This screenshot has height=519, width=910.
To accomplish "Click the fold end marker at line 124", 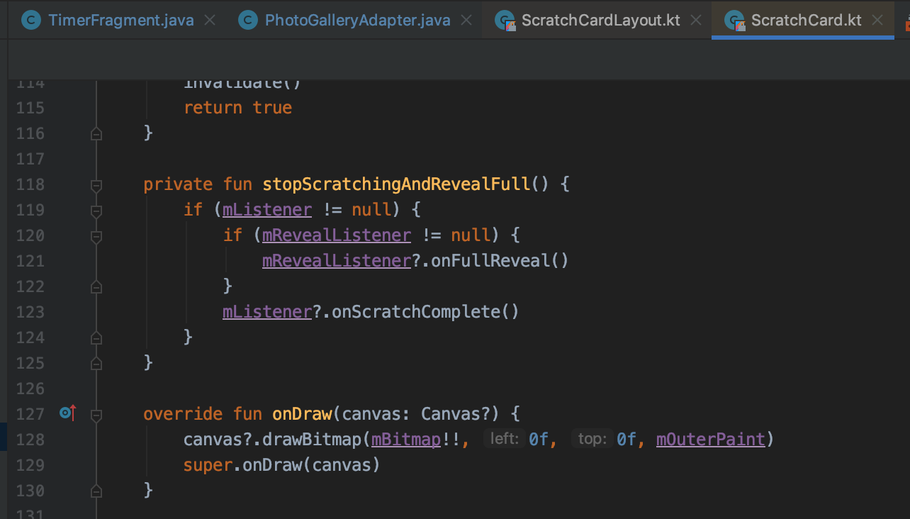I will pos(96,337).
